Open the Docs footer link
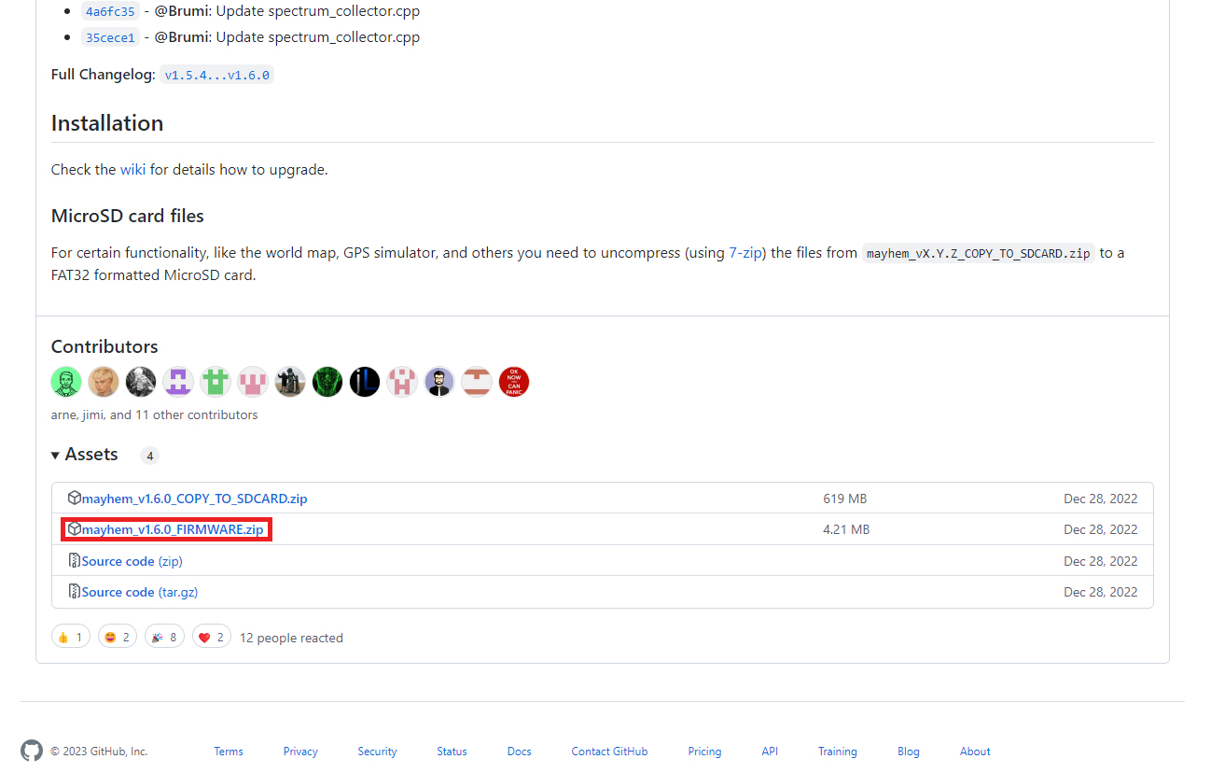The image size is (1211, 773). [520, 752]
